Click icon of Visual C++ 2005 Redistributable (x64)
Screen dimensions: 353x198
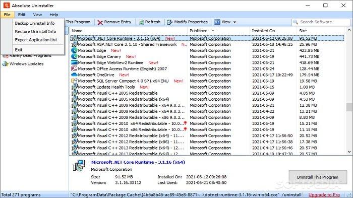point(74,99)
